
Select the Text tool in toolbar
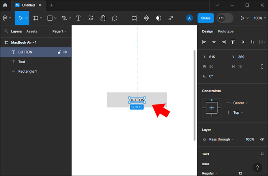[78, 18]
